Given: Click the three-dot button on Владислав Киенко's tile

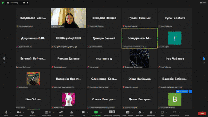Looking at the screenshot, I should [x=190, y=91].
